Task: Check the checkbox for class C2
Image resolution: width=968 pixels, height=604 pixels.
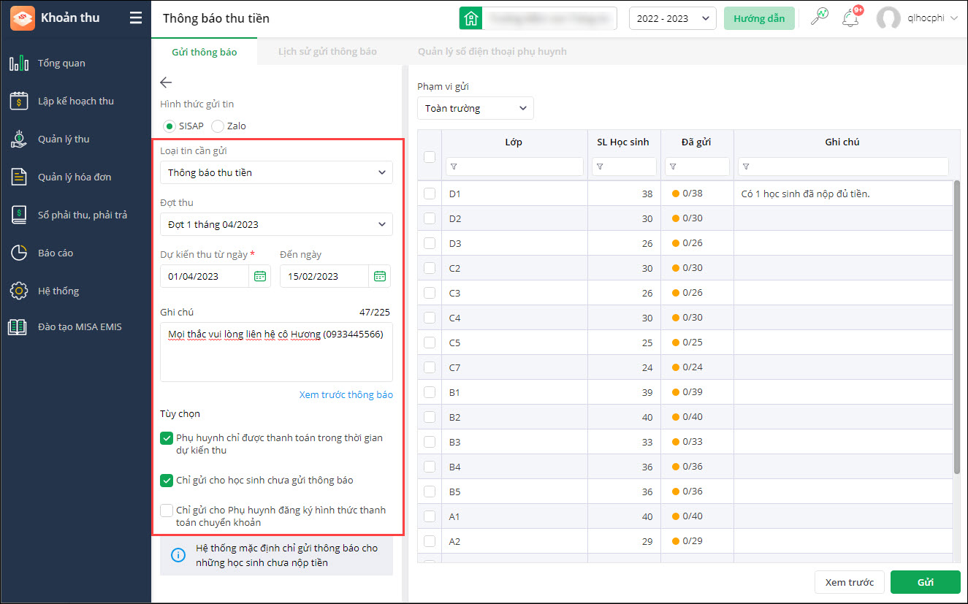Action: tap(430, 268)
